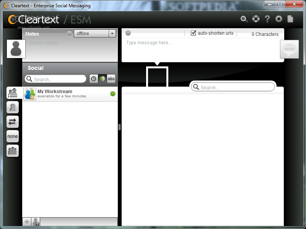This screenshot has height=229, width=306.
Task: Open the single contact sidebar tab
Action: 13,107
